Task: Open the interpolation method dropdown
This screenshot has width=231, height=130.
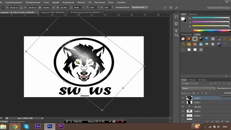Action: point(139,7)
